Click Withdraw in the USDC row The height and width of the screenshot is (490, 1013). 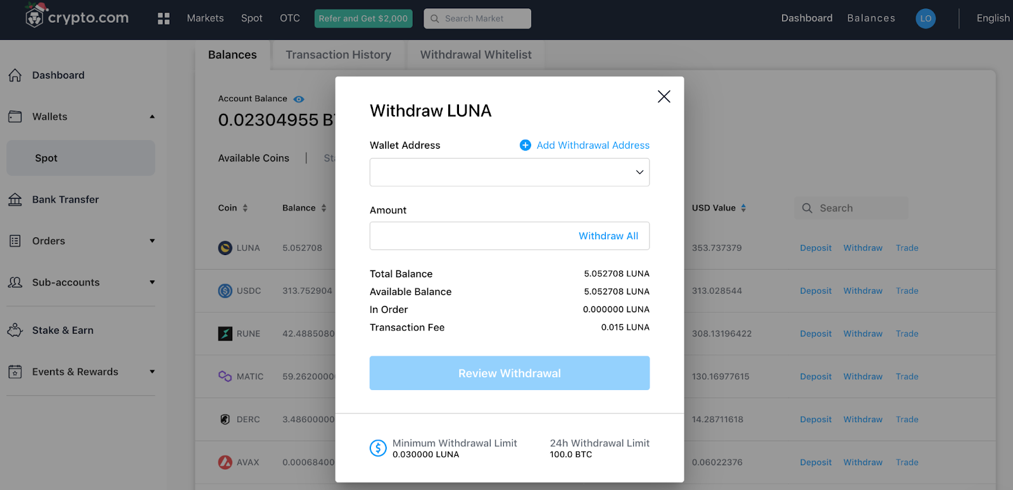(863, 291)
